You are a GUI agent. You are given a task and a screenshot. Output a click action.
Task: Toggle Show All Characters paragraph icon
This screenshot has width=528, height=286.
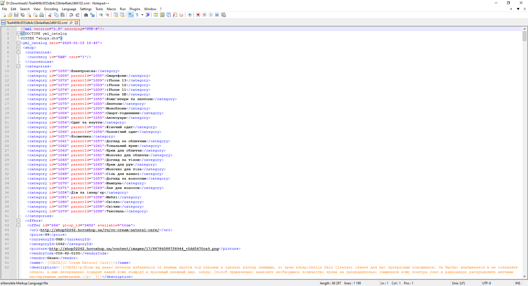(x=137, y=15)
